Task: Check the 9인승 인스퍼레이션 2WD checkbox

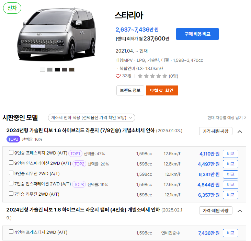Action: (11, 163)
